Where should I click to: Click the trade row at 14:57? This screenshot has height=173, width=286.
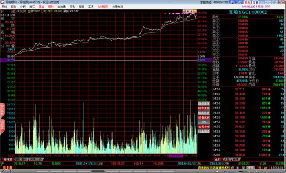tap(248, 150)
